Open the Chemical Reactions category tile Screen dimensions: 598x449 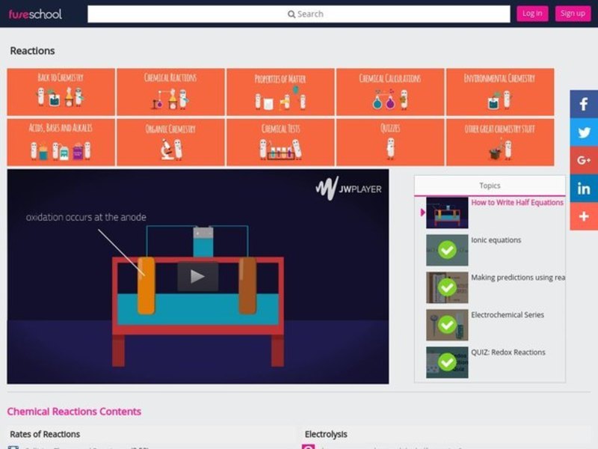pos(170,92)
